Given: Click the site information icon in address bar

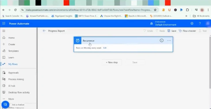Looking at the screenshot, I should pos(22,10).
